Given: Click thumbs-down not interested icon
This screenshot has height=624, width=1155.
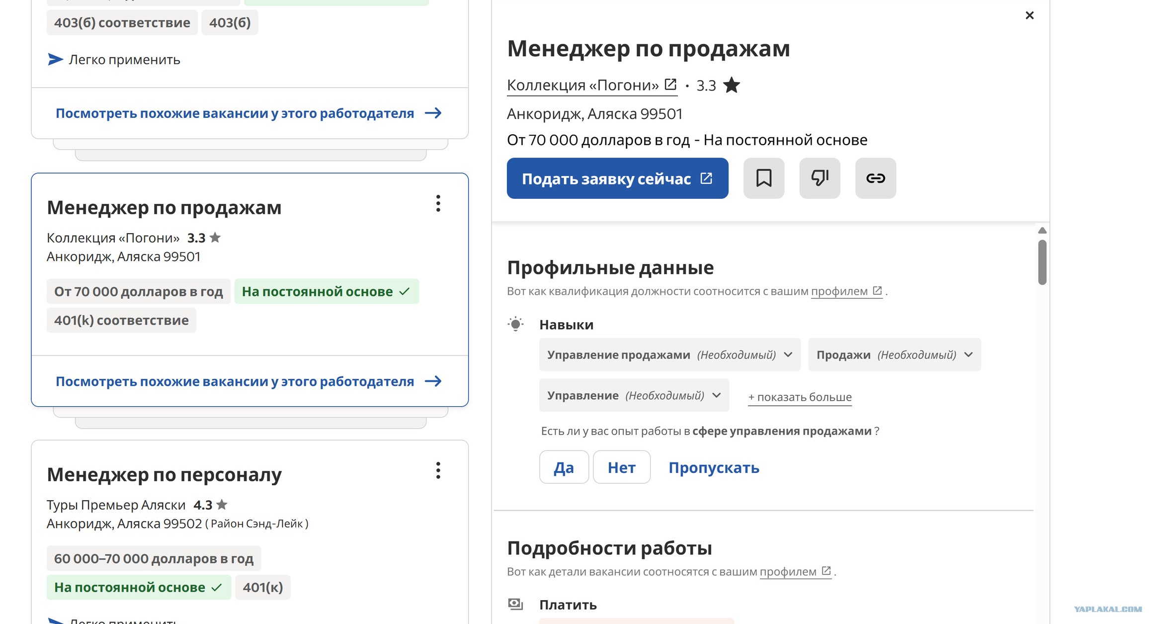Looking at the screenshot, I should (820, 178).
